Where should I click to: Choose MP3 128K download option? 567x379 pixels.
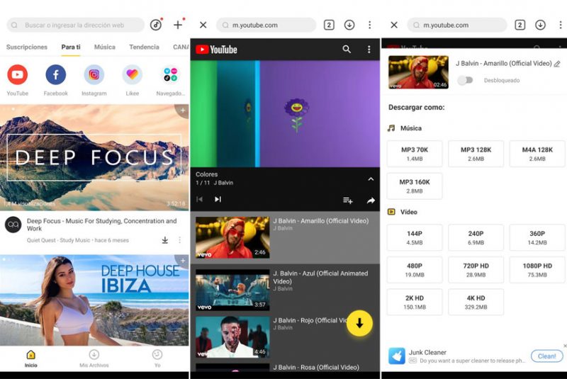[476, 154]
